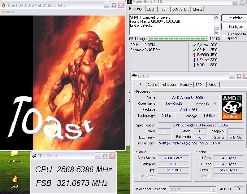Click the CPU Usage progress bar
This screenshot has width=247, height=194.
coord(178,39)
